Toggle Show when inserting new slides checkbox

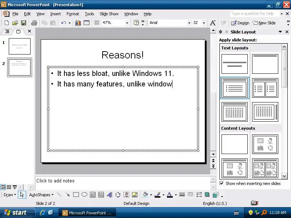[x=222, y=183]
